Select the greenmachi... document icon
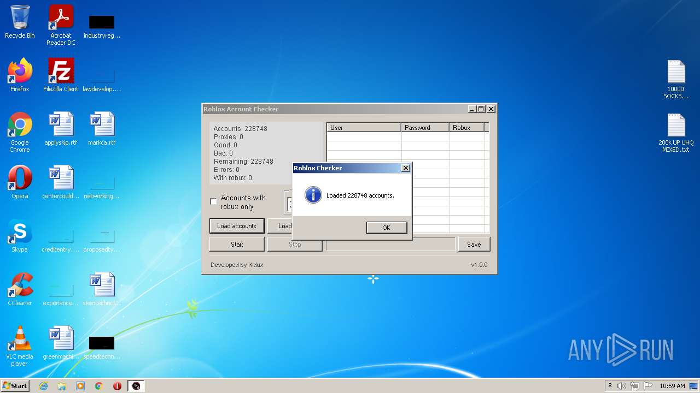Viewport: 700px width, 393px height. coord(61,343)
